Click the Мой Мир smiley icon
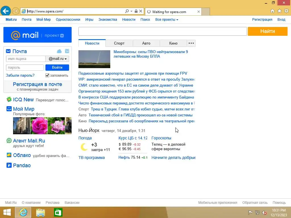Image resolution: width=291 pixels, height=218 pixels. (x=9, y=109)
